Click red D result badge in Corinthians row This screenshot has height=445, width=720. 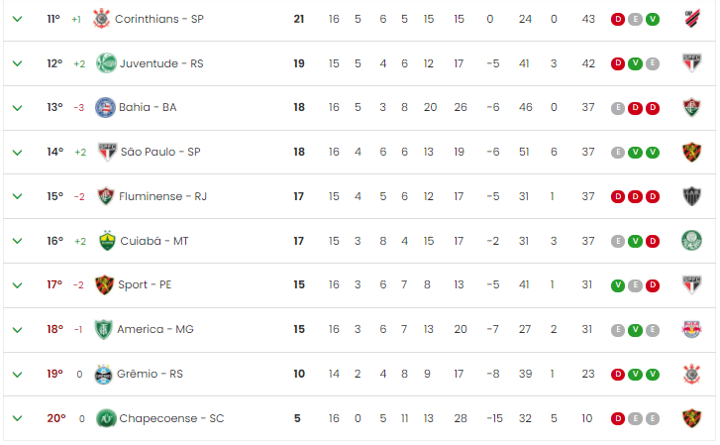click(618, 19)
